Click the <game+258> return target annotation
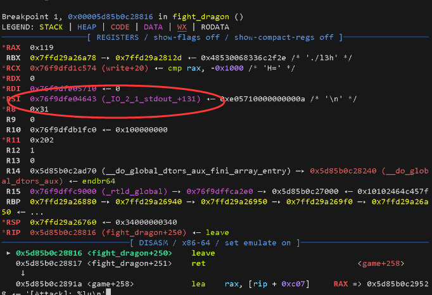 (x=381, y=263)
